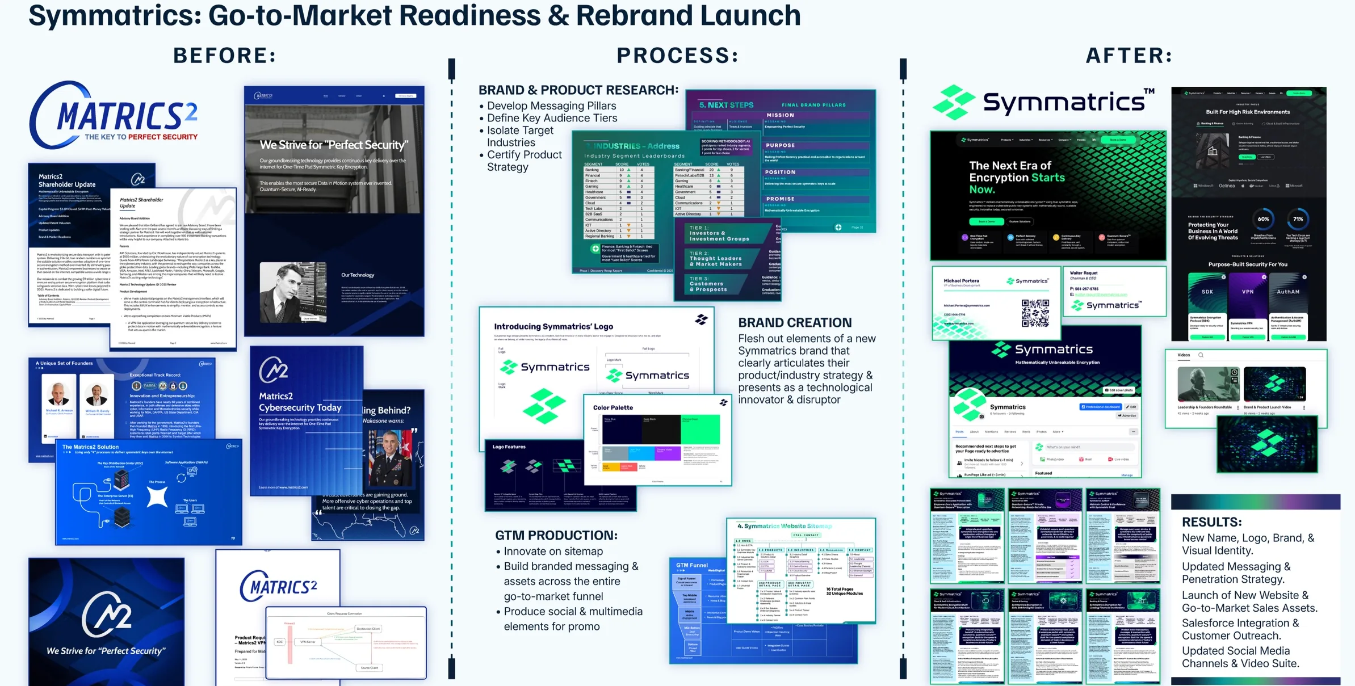Click the search icon next to the Videos tab
The width and height of the screenshot is (1355, 686).
click(1201, 355)
